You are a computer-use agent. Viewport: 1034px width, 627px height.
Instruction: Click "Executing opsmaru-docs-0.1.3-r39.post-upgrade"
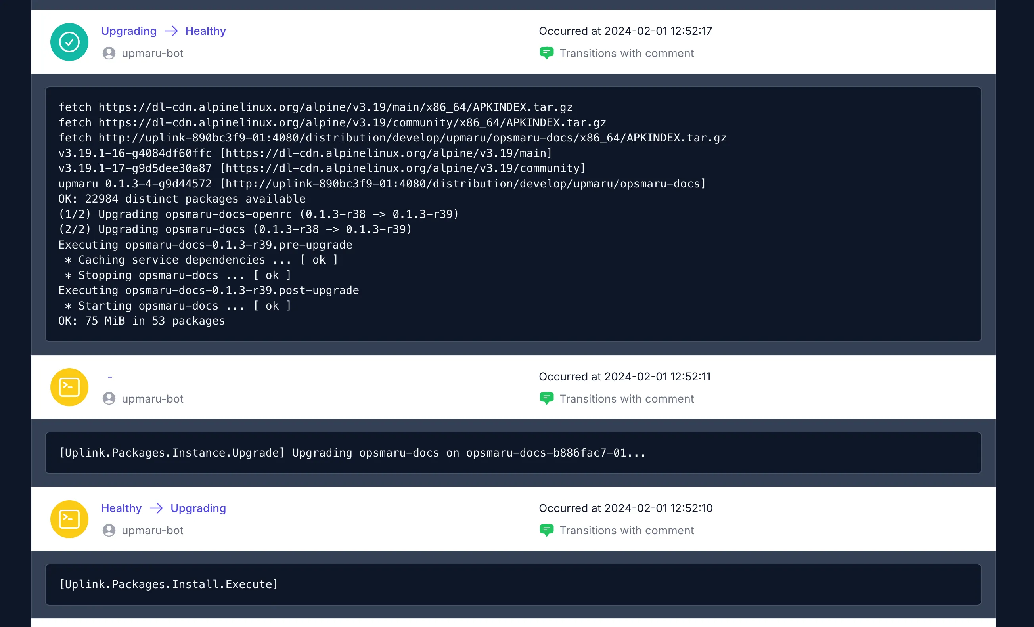point(209,290)
